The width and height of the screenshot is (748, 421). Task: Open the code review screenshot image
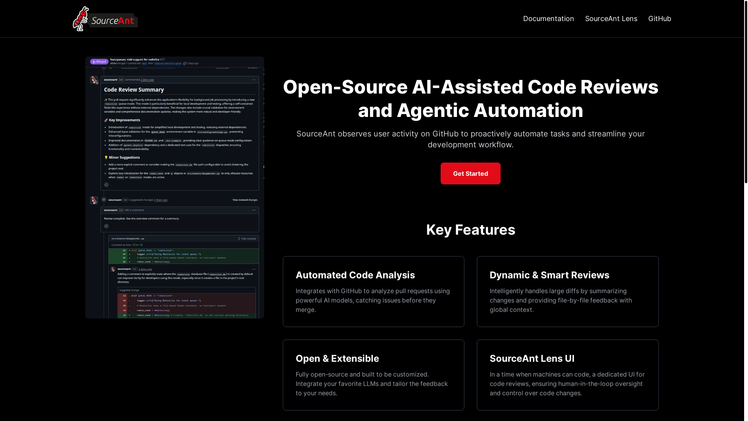click(175, 188)
